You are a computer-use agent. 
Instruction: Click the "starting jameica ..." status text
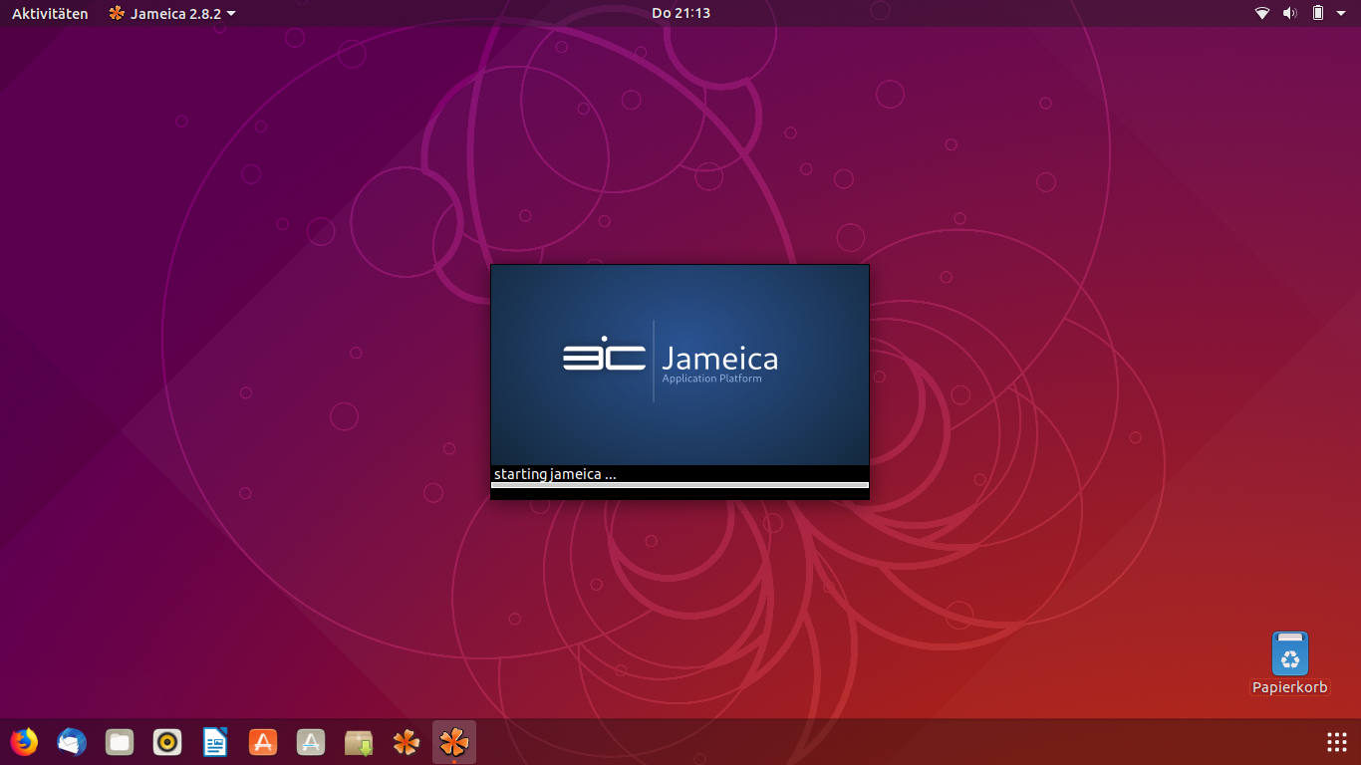(x=555, y=474)
